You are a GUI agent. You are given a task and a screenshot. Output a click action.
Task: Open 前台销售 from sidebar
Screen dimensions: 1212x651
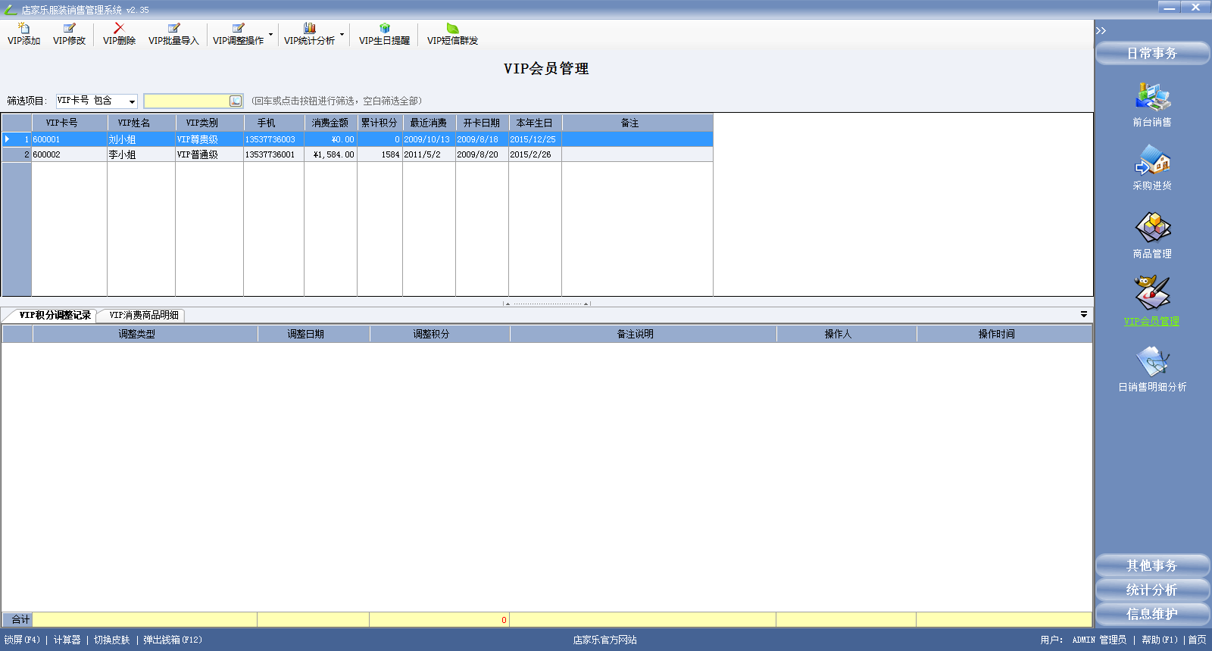click(1152, 104)
